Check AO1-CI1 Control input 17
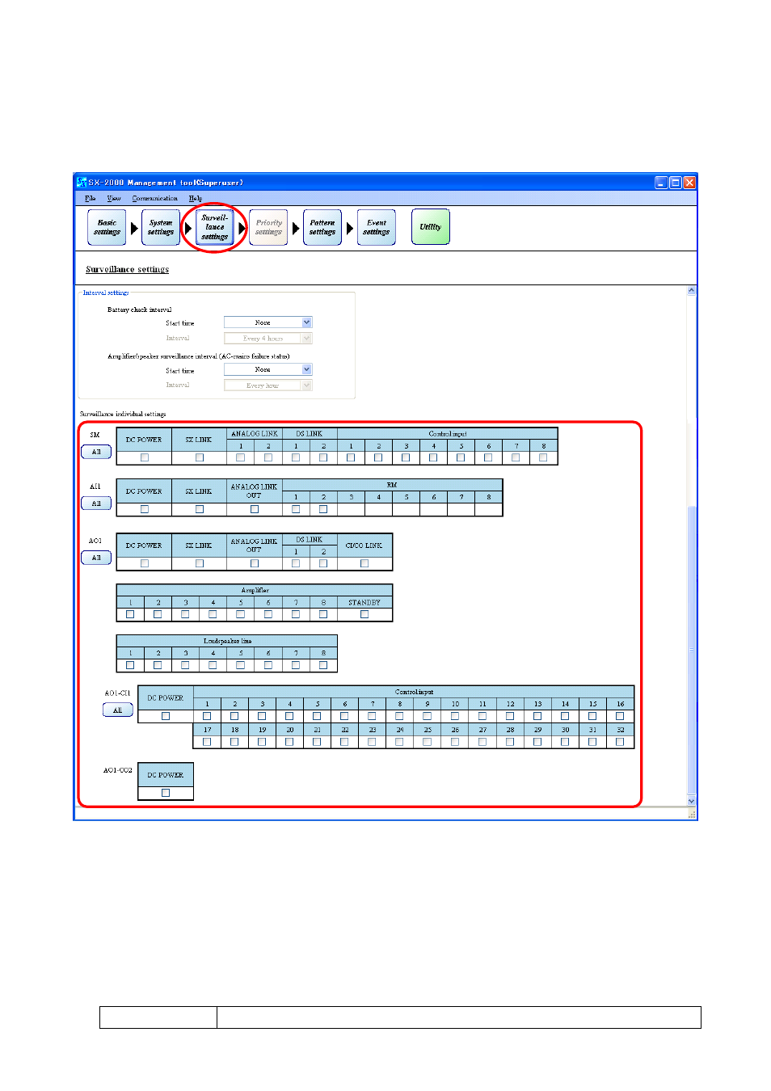The height and width of the screenshot is (1091, 771). coord(207,742)
